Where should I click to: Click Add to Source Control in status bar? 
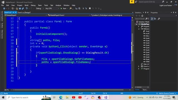tap(166, 93)
